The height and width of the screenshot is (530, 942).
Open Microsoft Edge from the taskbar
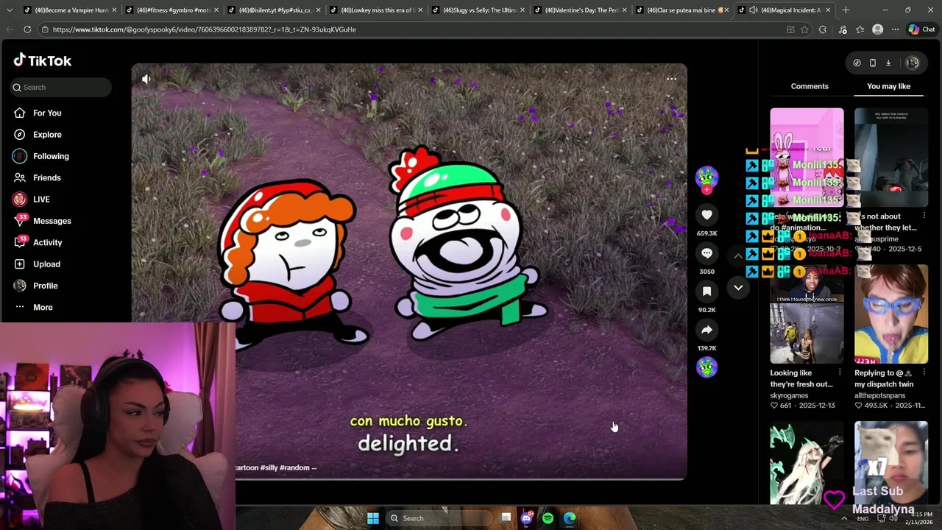tap(570, 518)
